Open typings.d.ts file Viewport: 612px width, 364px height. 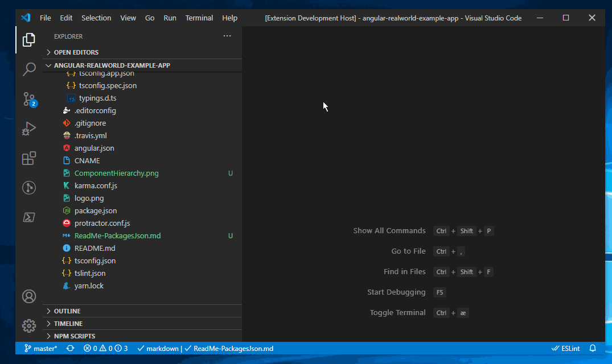(142, 98)
